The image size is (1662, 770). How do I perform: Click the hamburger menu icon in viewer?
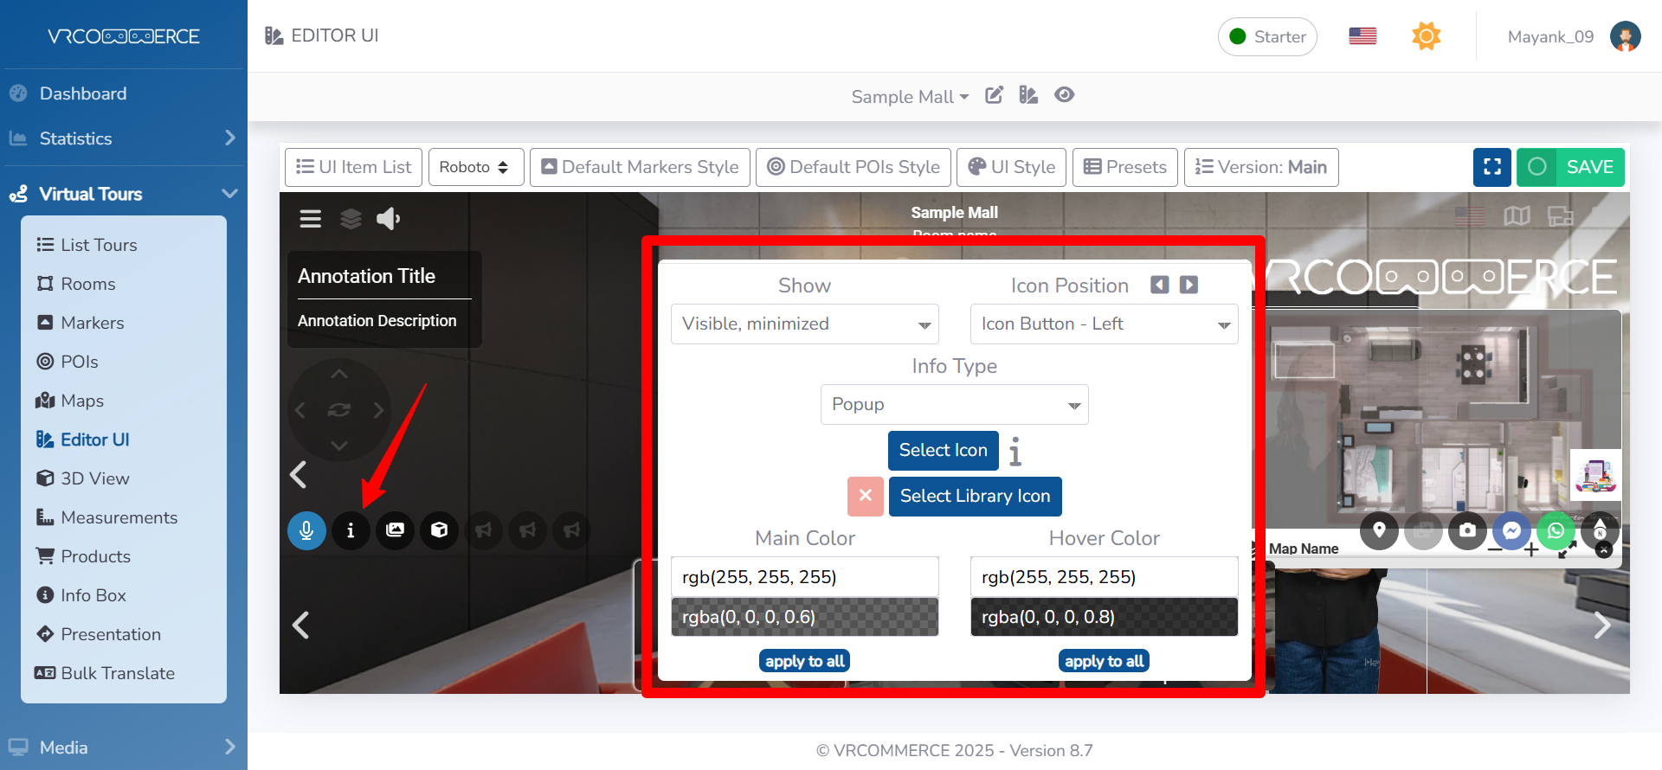click(310, 219)
